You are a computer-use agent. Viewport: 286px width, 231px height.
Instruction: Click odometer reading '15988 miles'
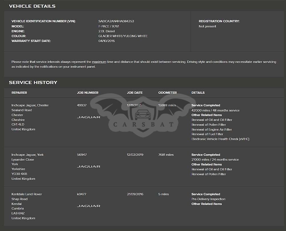(x=167, y=105)
